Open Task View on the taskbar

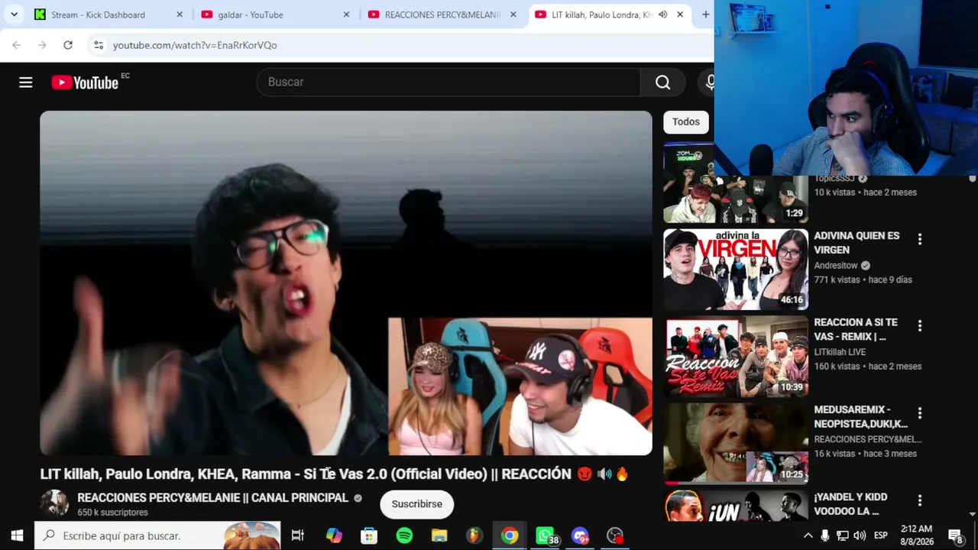297,535
